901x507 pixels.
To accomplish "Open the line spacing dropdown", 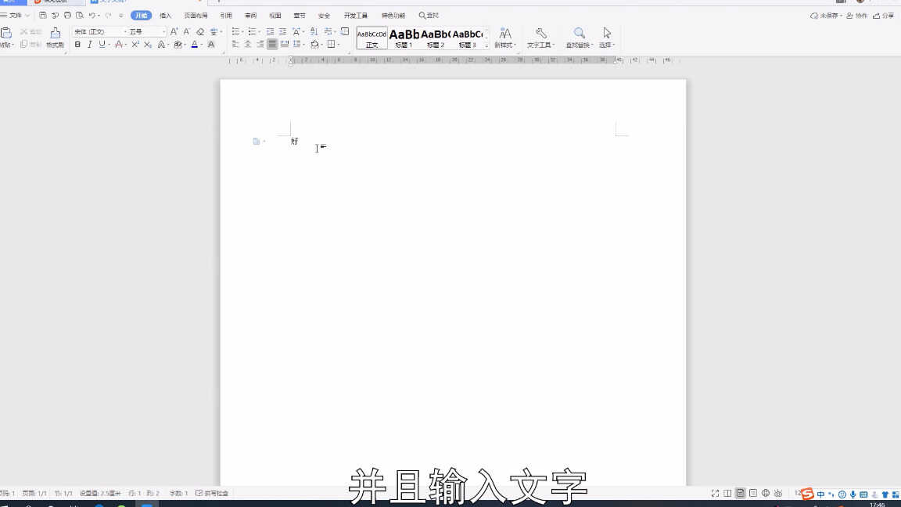I will 304,45.
